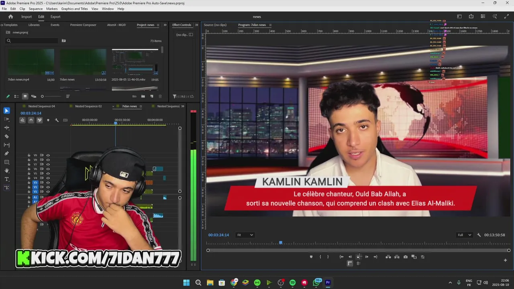Select the Rectangle tool
Screen dimensions: 514x289
click(7, 162)
